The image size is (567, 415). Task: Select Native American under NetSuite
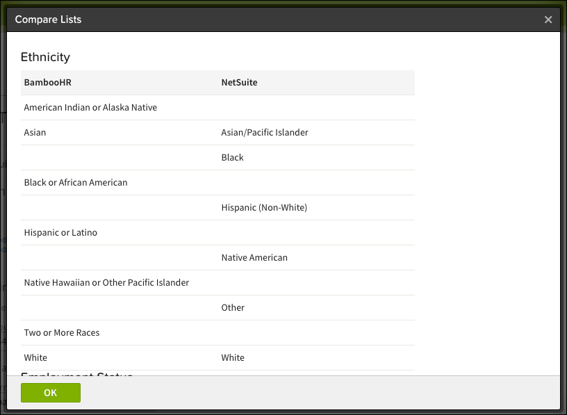254,258
